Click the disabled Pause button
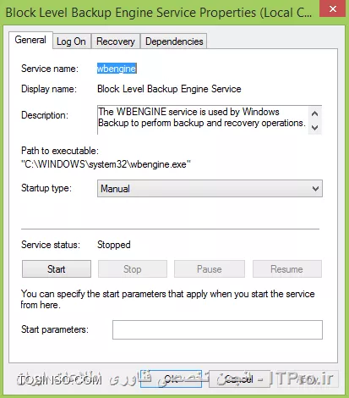 point(210,269)
